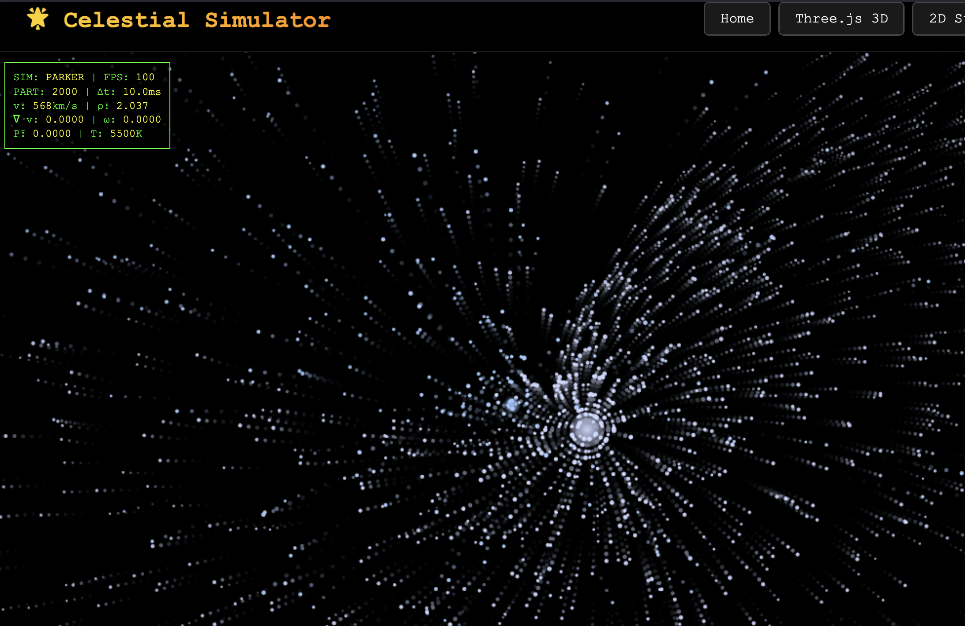Click the PART: 2000 particle count
Viewport: 965px width, 626px height.
[45, 92]
